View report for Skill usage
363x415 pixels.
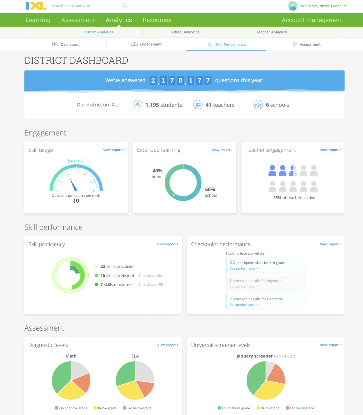pos(113,150)
